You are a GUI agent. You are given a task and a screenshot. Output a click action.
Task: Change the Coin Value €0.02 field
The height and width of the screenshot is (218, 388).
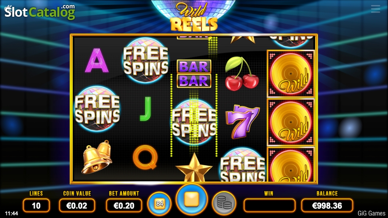(77, 205)
